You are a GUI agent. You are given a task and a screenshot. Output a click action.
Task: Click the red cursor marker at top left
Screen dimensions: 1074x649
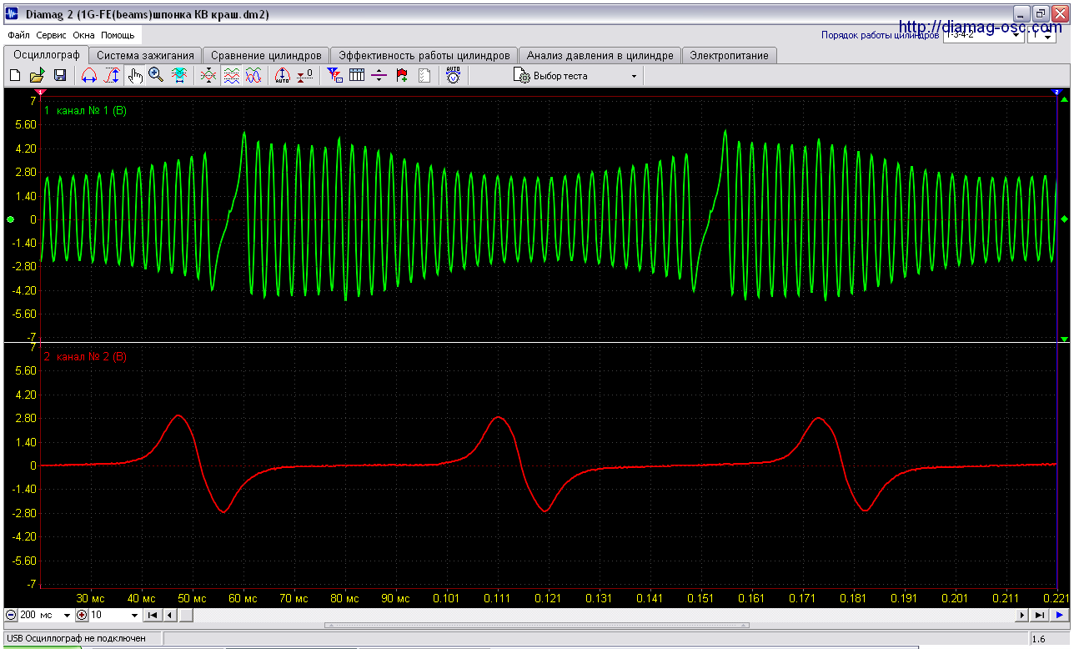tap(41, 91)
